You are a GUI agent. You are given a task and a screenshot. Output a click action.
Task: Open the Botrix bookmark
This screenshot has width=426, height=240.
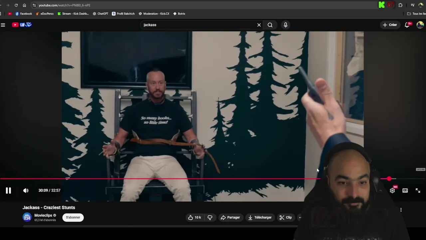coord(179,14)
